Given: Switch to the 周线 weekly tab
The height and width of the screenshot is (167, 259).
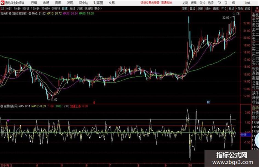Looking at the screenshot, I should [72, 9].
